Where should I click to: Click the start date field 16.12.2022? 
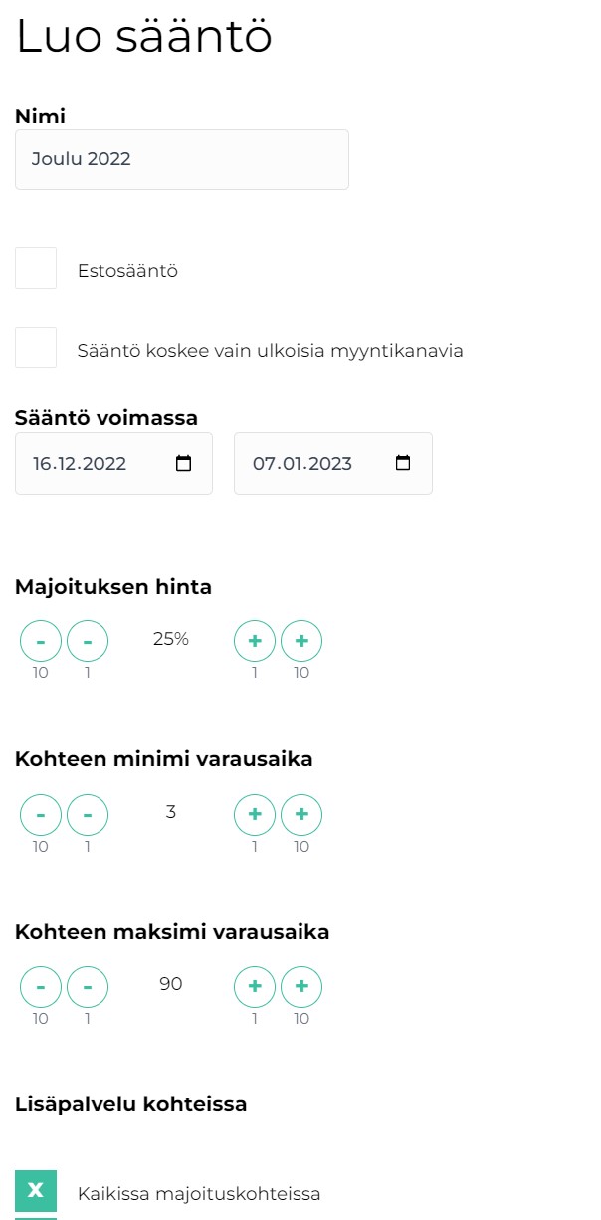95,464
